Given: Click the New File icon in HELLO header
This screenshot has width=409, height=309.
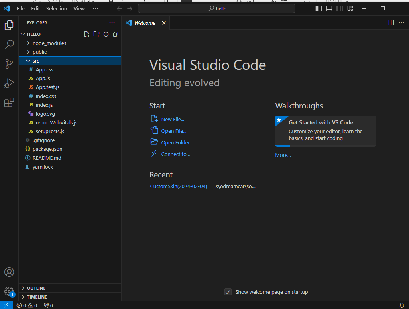Looking at the screenshot, I should click(87, 34).
